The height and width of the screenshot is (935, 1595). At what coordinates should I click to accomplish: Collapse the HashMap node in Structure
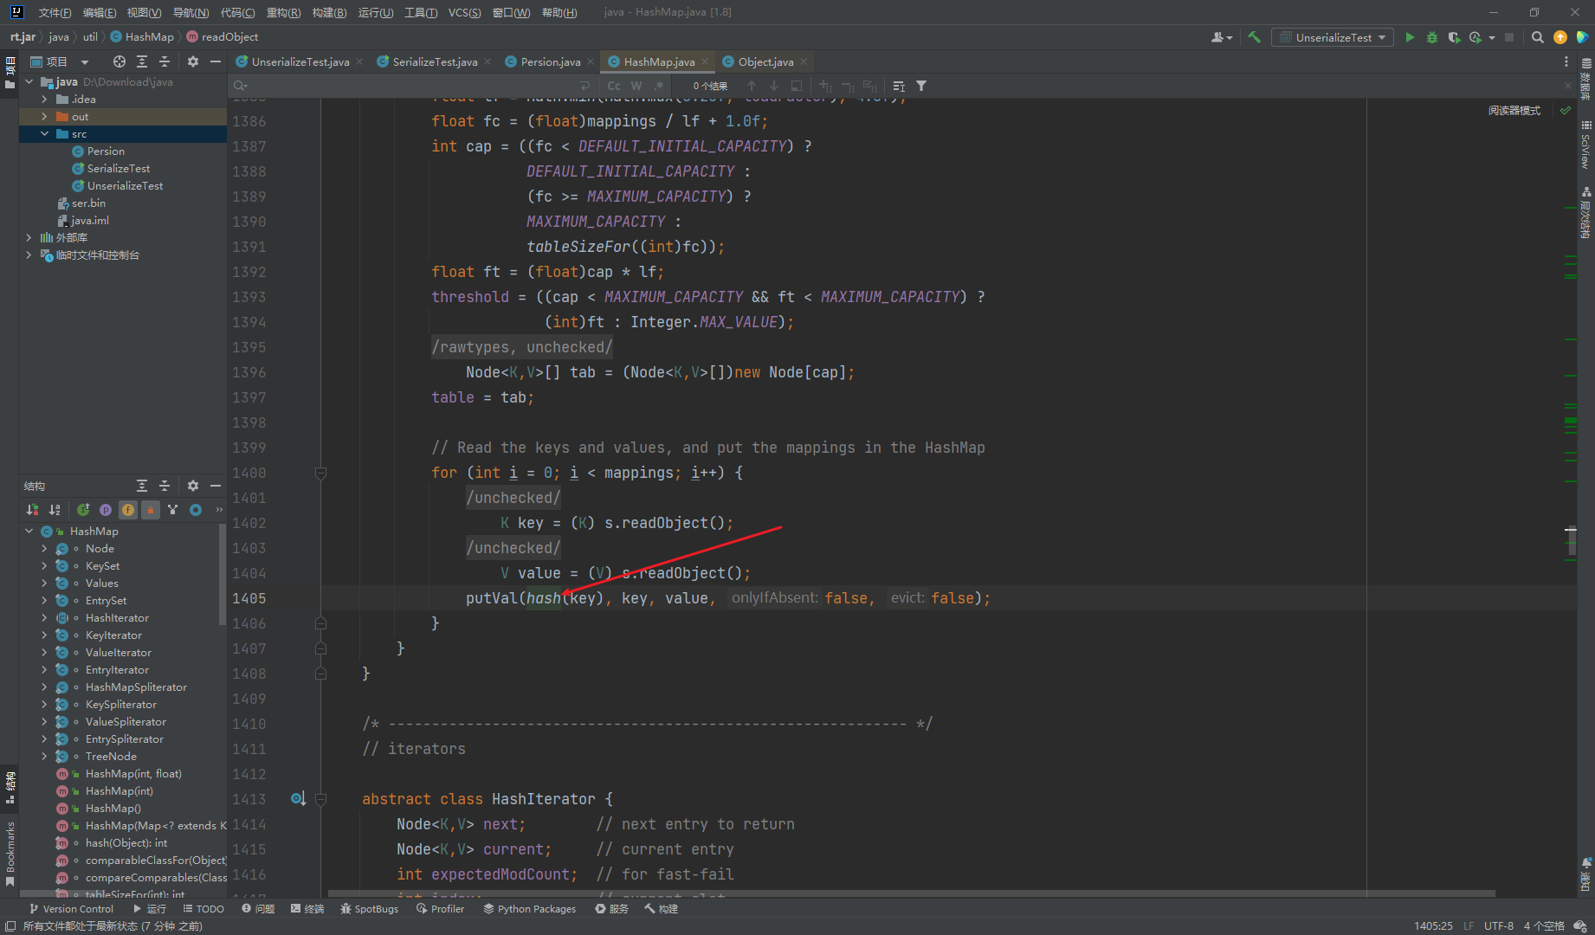point(29,532)
